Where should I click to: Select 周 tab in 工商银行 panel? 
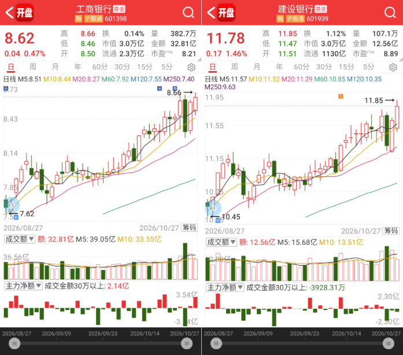click(32, 67)
